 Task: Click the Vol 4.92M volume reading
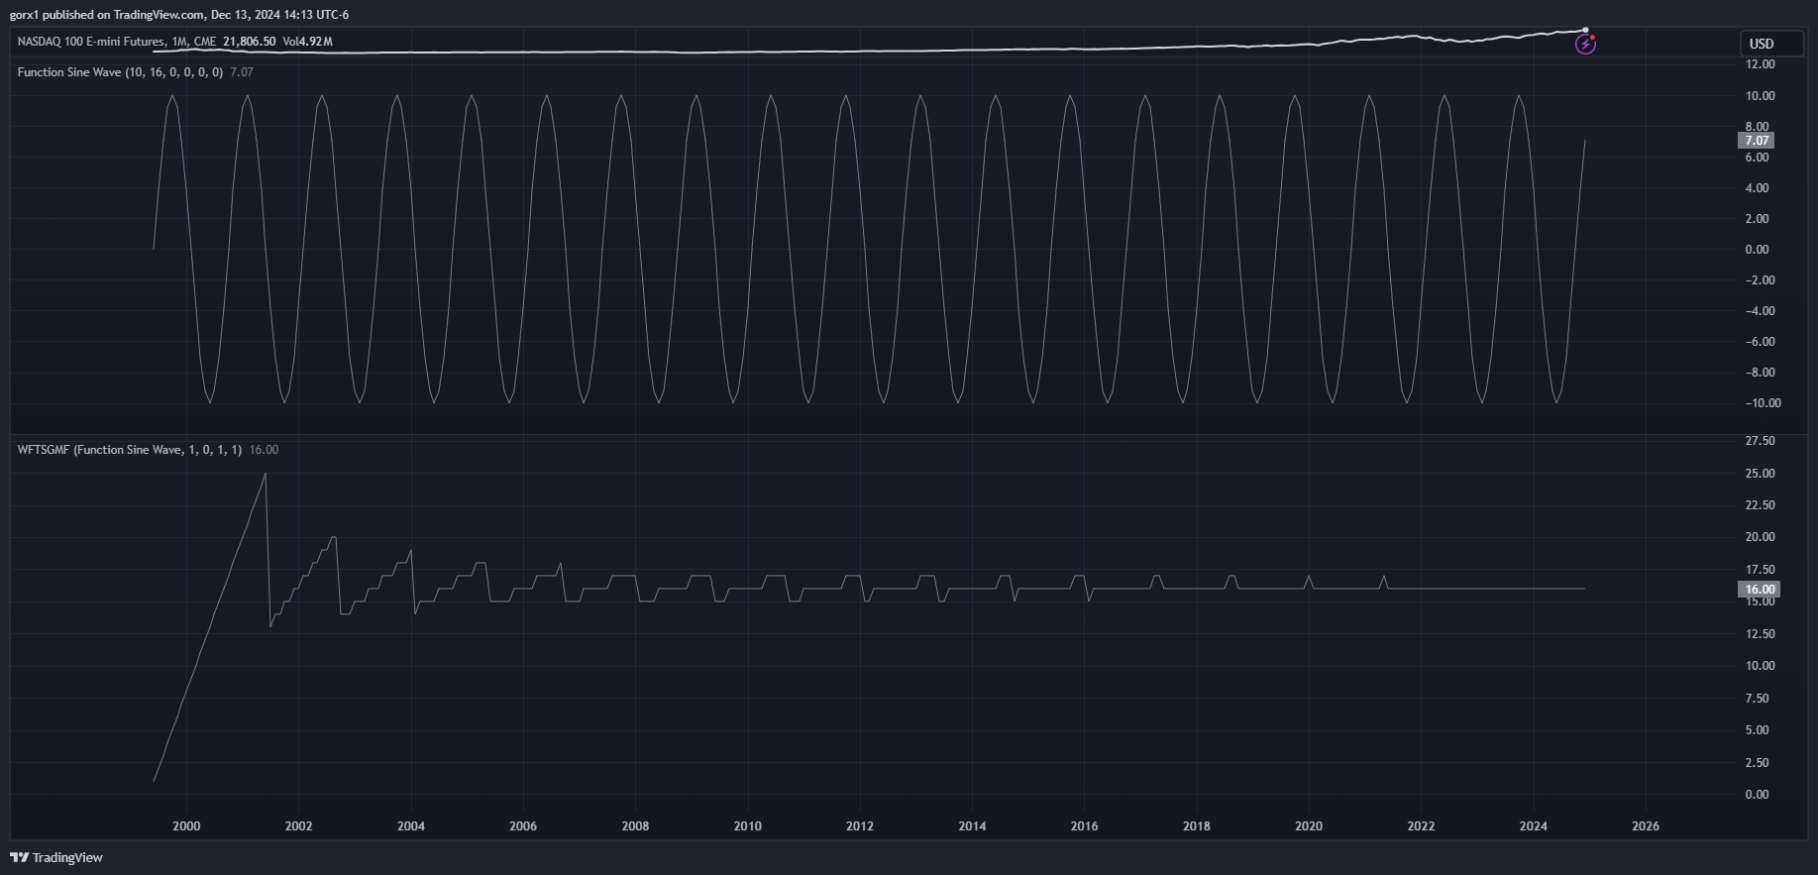(x=307, y=42)
